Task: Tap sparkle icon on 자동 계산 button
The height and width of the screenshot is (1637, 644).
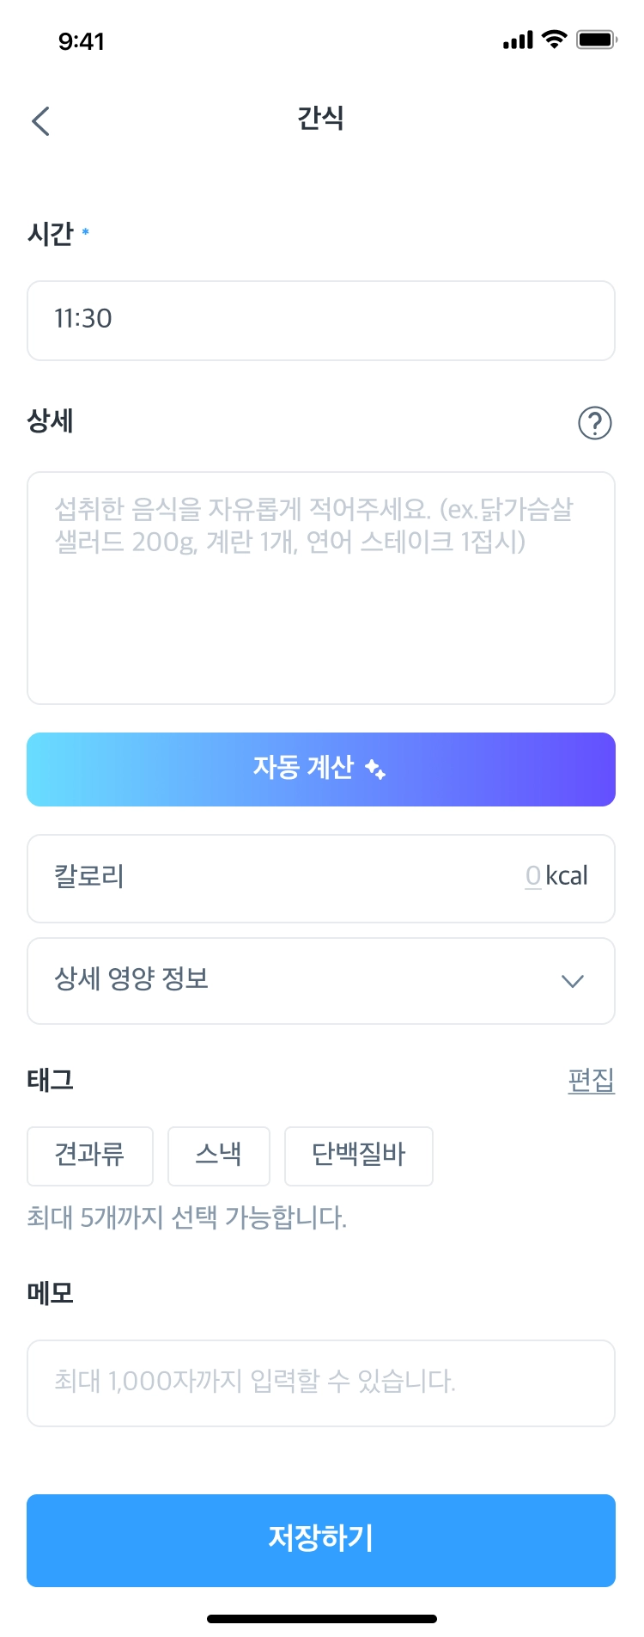Action: (375, 769)
